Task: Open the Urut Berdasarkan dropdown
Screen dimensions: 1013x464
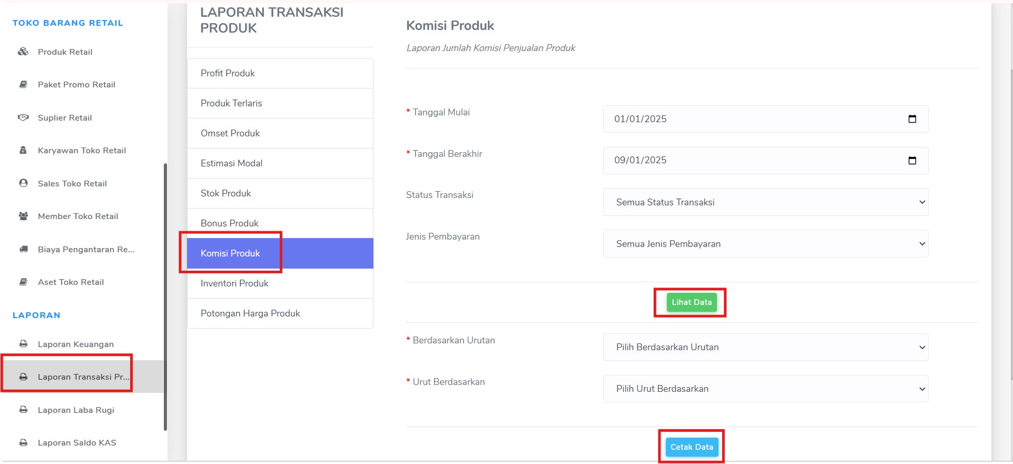Action: click(x=765, y=389)
